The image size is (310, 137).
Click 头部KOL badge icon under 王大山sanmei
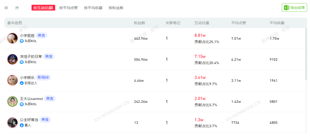22,104
